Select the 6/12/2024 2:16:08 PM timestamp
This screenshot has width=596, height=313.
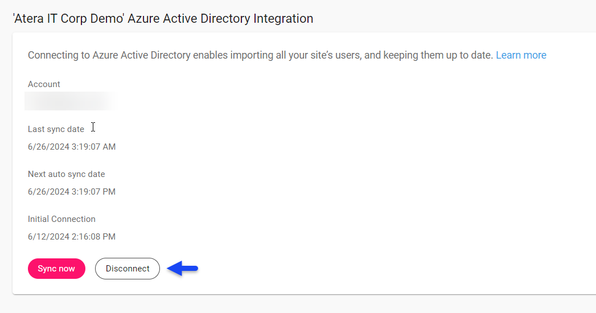click(x=72, y=237)
